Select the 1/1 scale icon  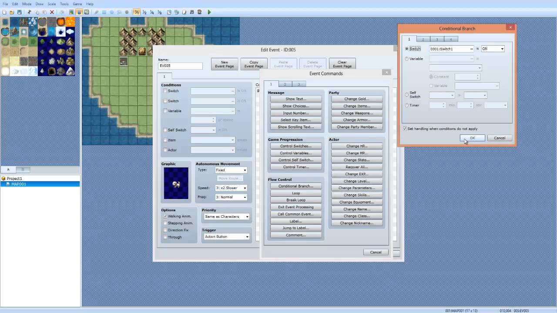(137, 12)
